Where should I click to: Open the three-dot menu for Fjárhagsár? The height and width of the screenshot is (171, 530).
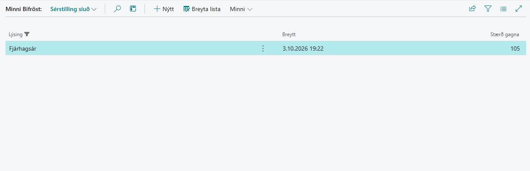coord(263,48)
